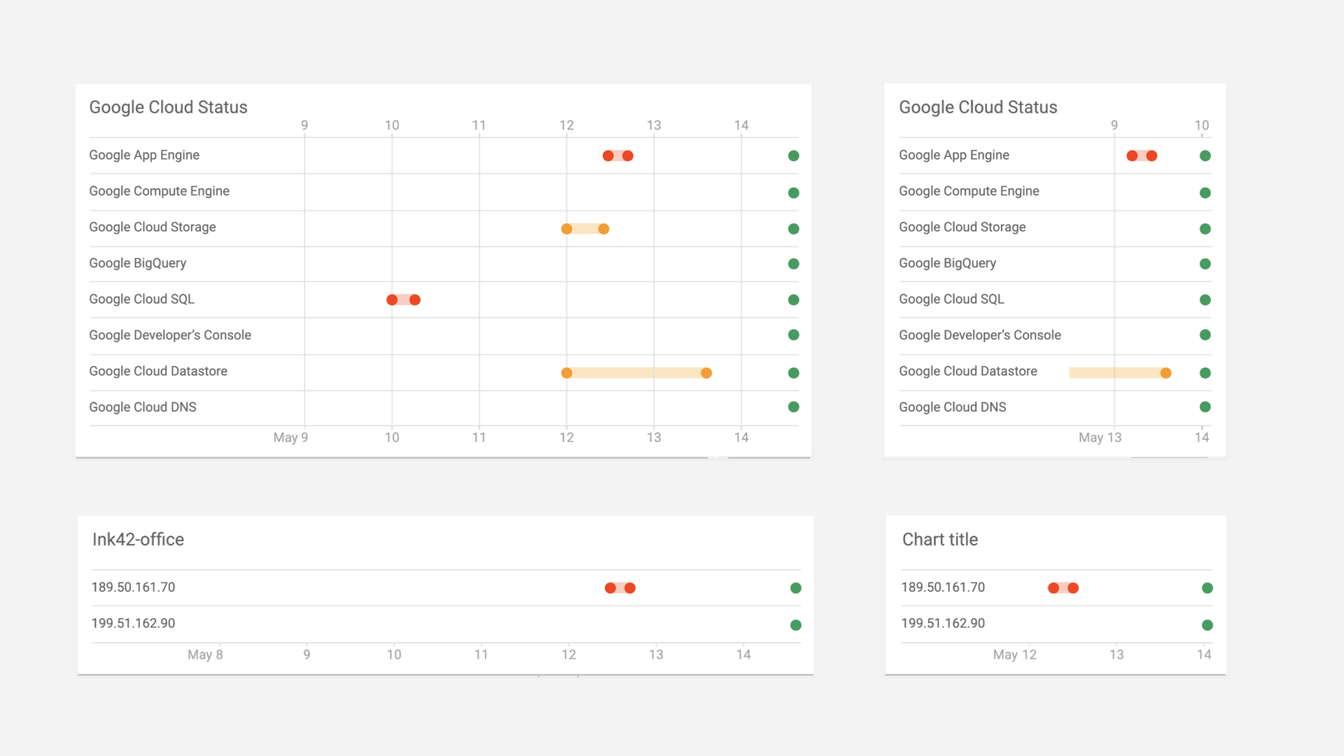1344x756 pixels.
Task: Click the May 9 label on the large chart's bottom axis
Action: [290, 437]
